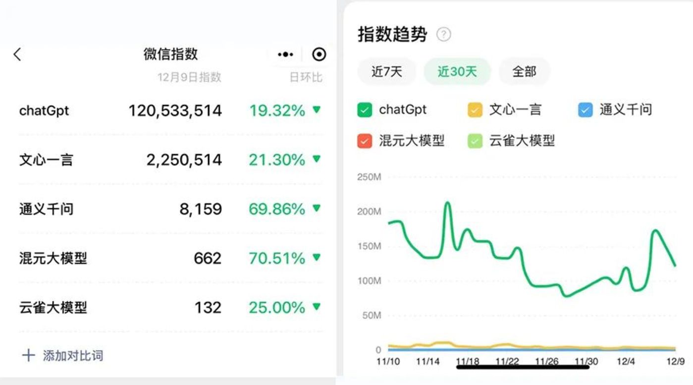Tap the circular close/capsule icon
The height and width of the screenshot is (385, 693).
[319, 55]
